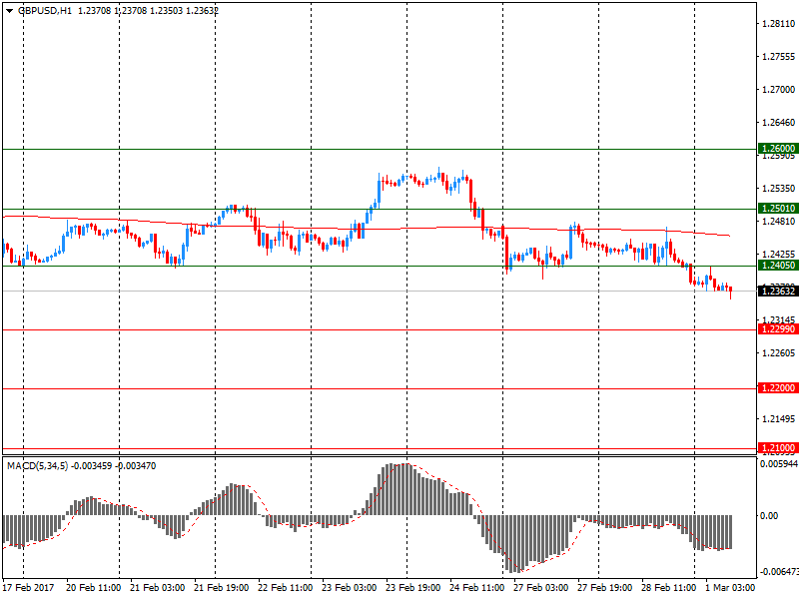Viewport: 799px width, 599px height.
Task: Select the 1.25010 green level price label
Action: coord(777,209)
